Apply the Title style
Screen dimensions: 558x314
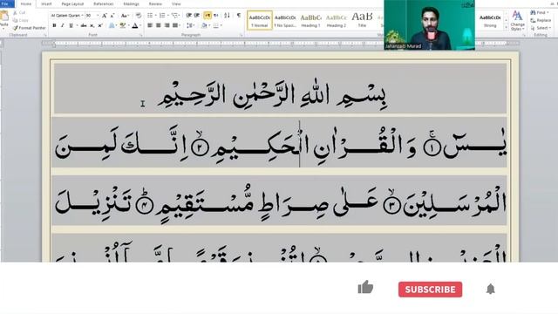tap(362, 21)
